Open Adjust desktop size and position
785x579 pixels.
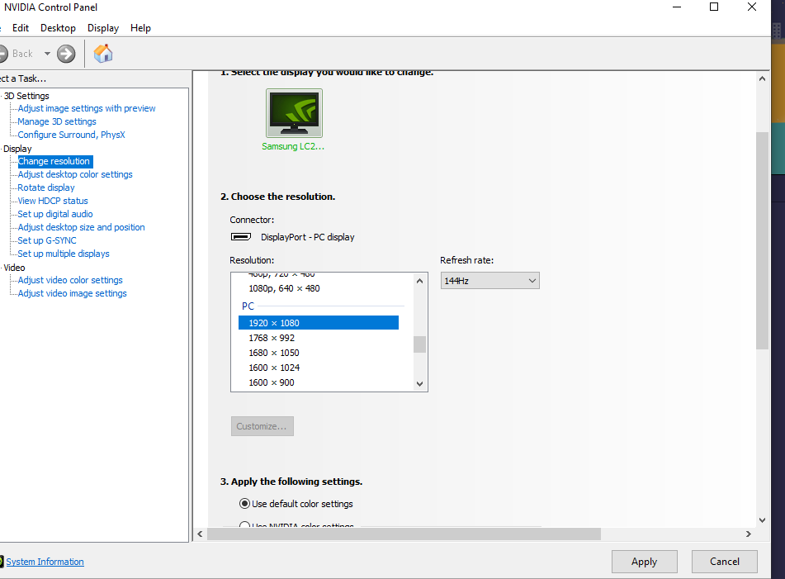(x=81, y=227)
